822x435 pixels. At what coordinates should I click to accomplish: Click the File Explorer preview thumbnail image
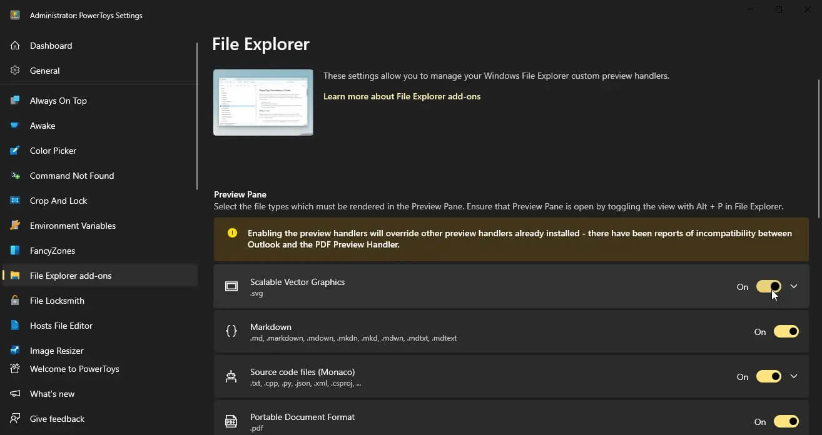tap(263, 102)
